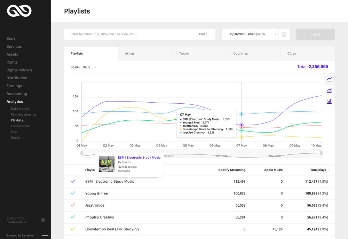
Task: Click Apple Music column header
Action: tap(273, 170)
